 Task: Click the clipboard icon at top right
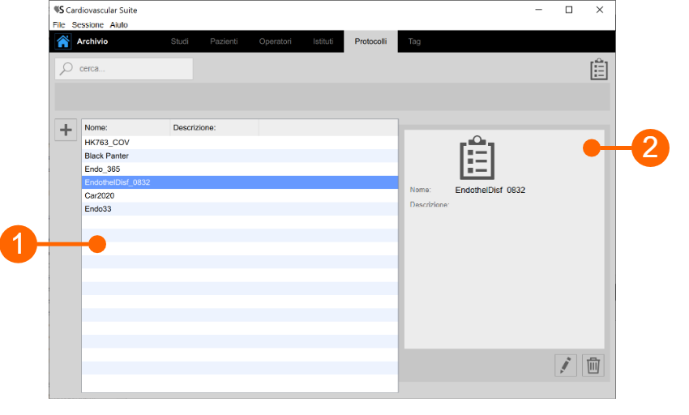click(x=598, y=70)
